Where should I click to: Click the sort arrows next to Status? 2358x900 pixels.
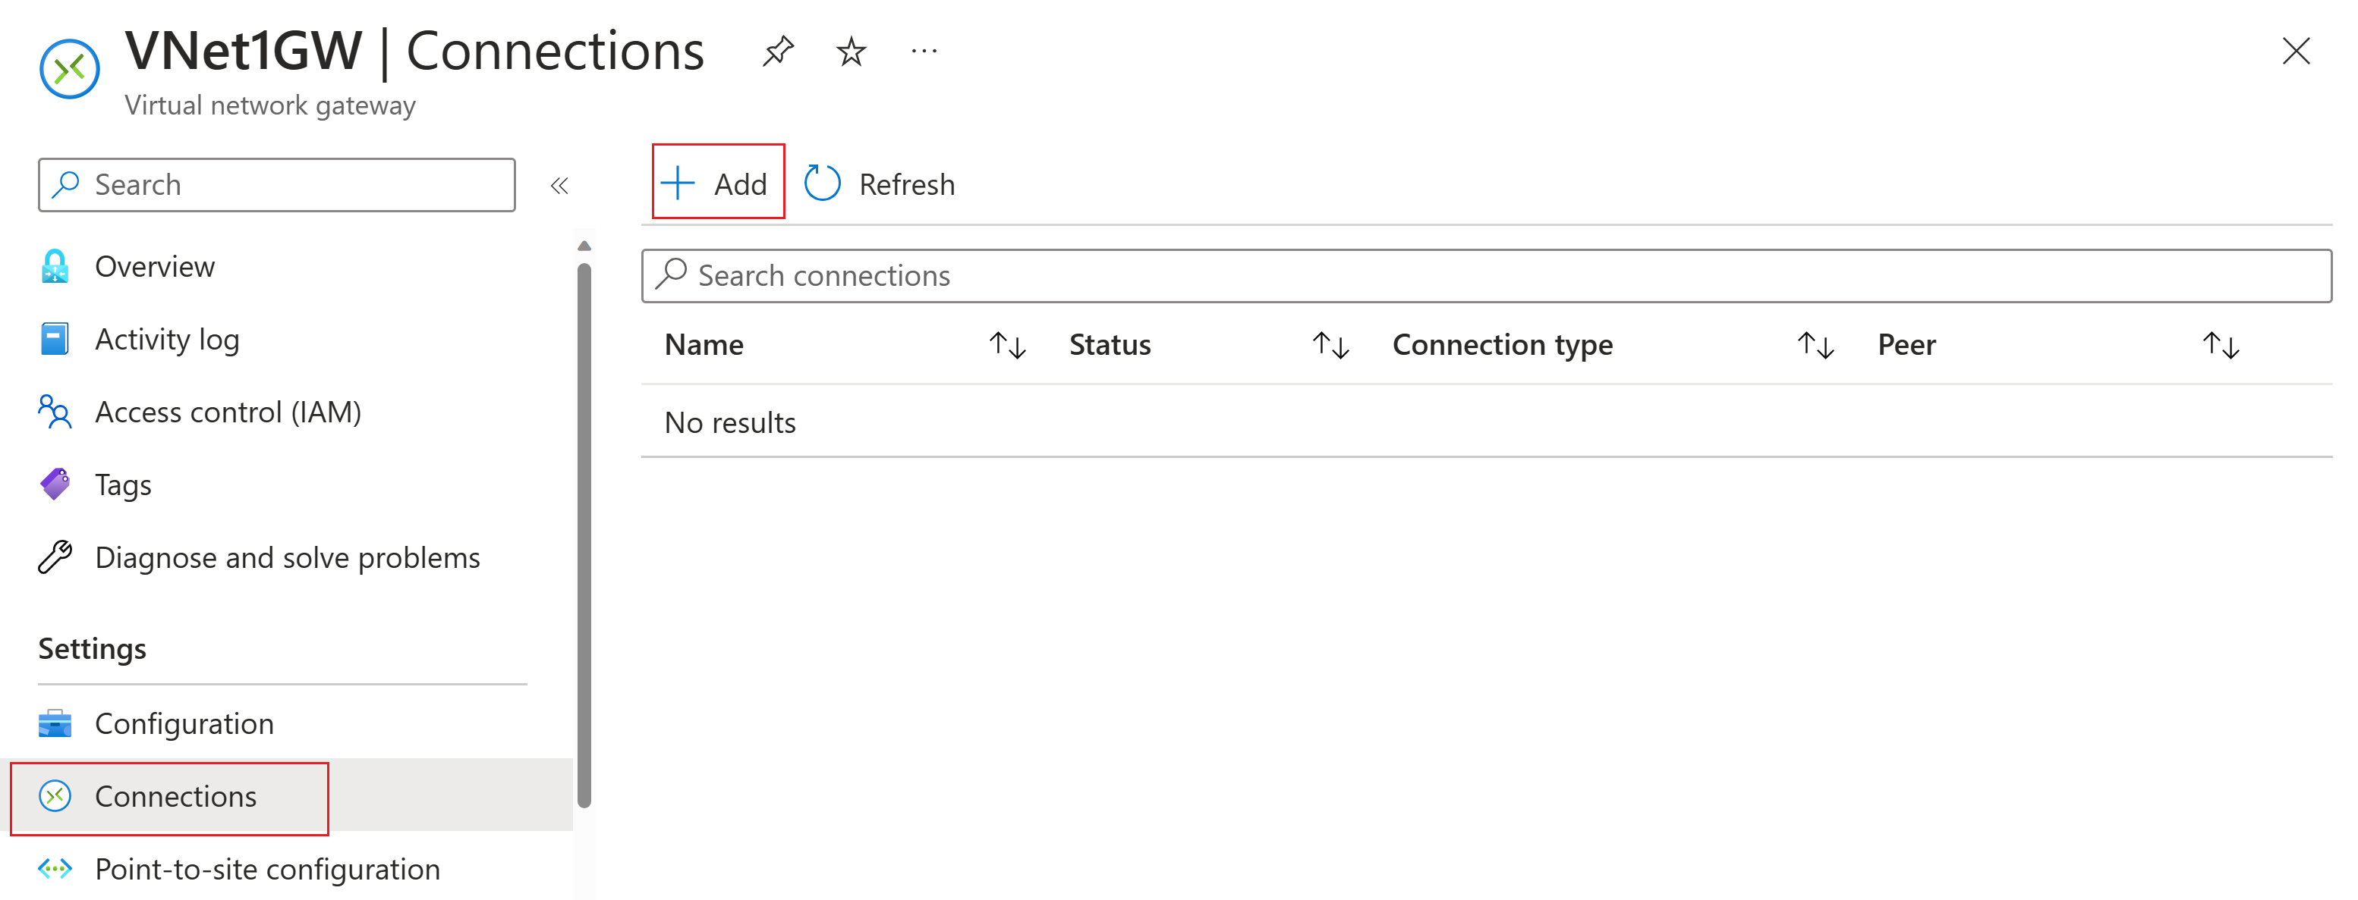pyautogui.click(x=1330, y=345)
